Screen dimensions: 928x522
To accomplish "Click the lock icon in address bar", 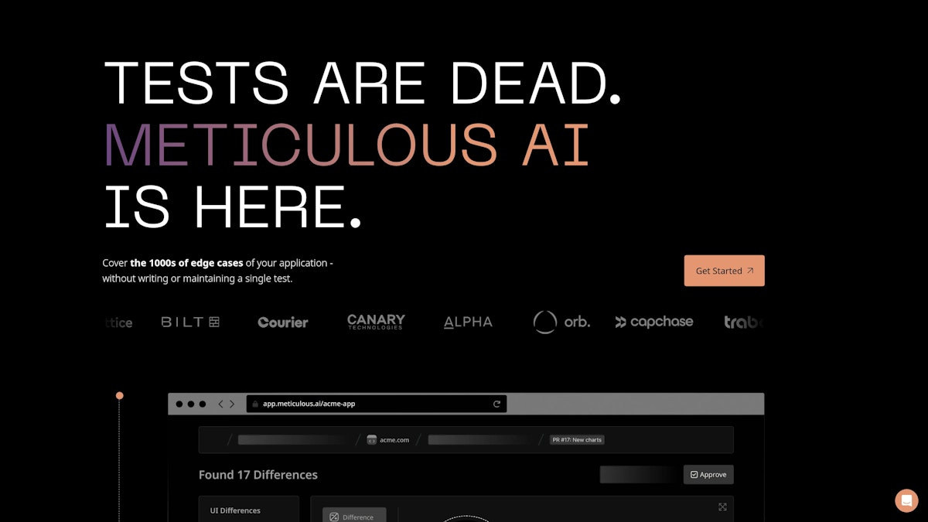I will click(254, 404).
